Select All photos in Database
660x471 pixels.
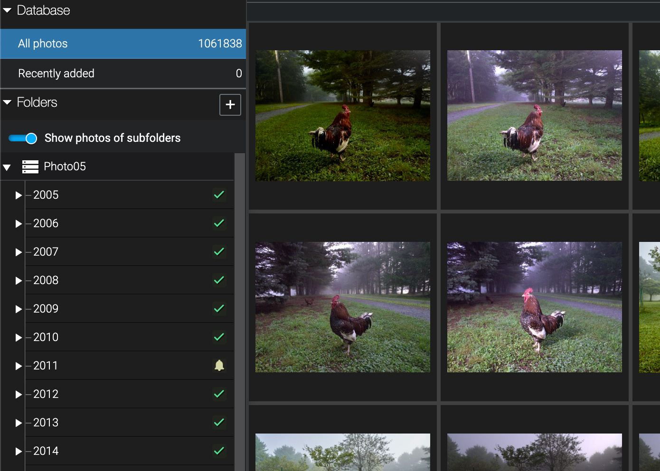coord(123,44)
